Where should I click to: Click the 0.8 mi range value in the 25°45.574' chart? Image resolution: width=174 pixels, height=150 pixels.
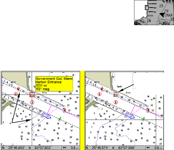[158, 148]
